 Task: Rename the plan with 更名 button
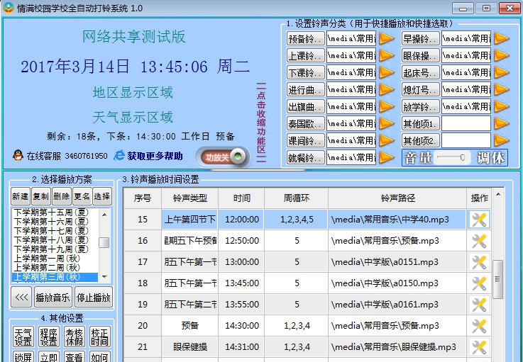tap(82, 196)
